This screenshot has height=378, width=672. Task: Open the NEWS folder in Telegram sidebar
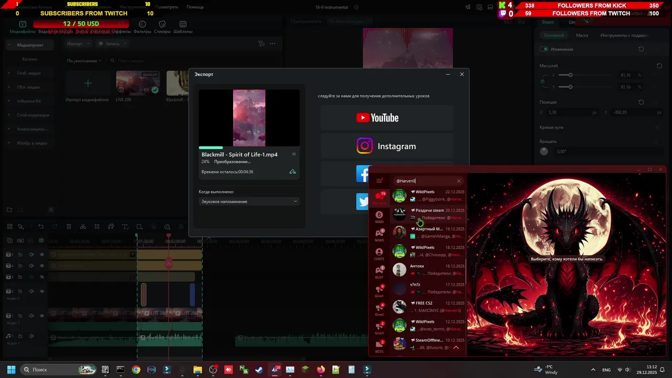click(x=379, y=235)
